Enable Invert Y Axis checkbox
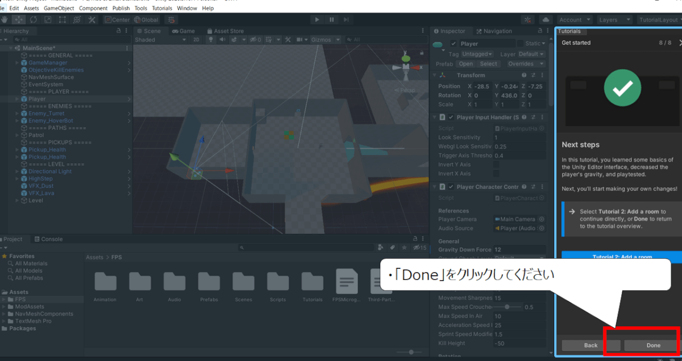 pos(496,165)
